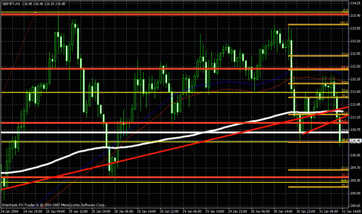
Task: Click the 210.75 price axis label
Action: click(355, 130)
